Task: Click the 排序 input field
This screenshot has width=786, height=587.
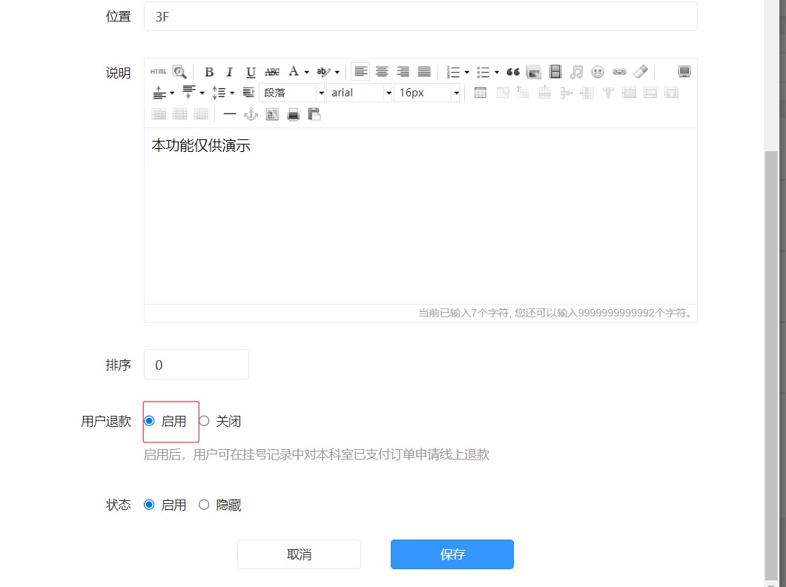Action: point(196,364)
